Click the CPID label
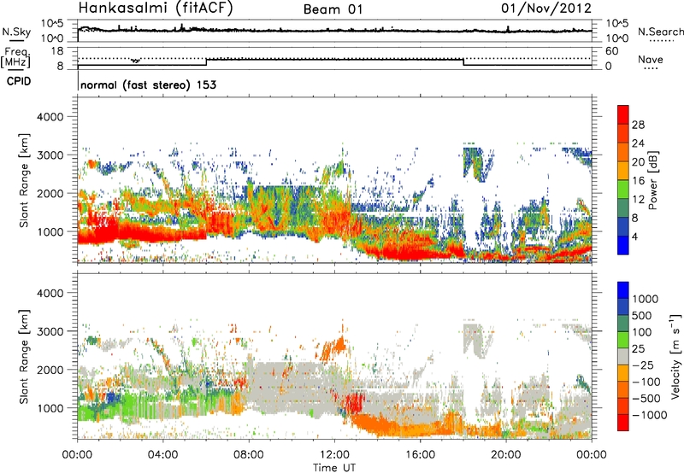 (19, 81)
